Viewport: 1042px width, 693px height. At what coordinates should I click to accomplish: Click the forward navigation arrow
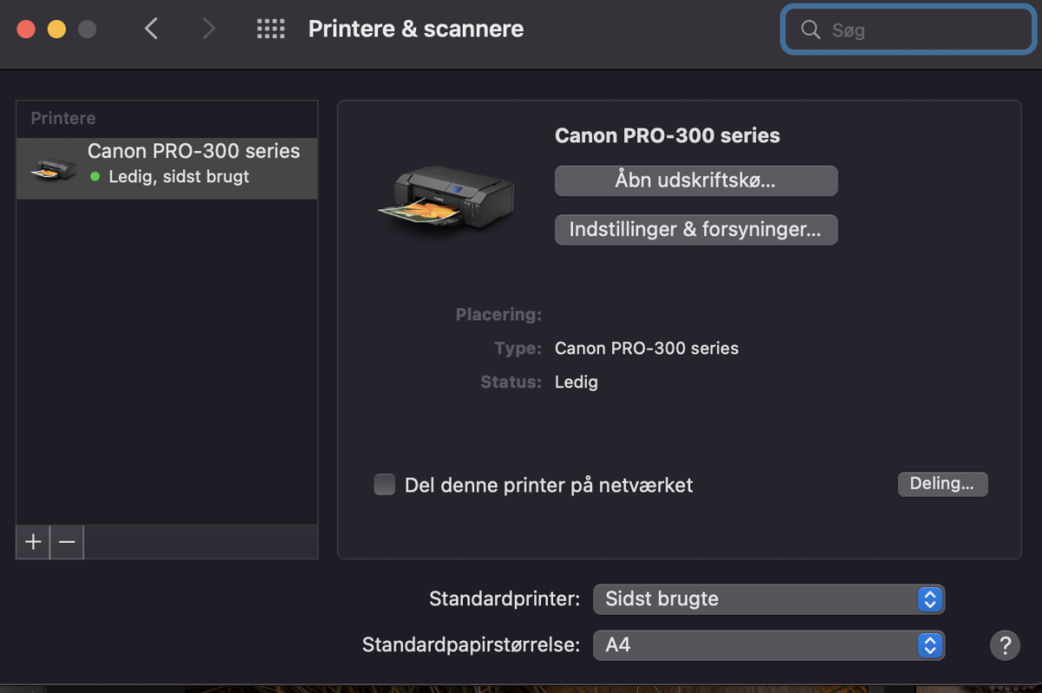click(x=208, y=30)
